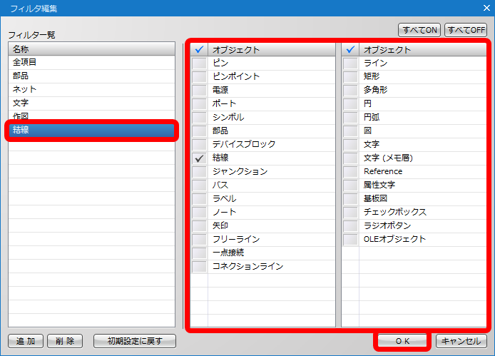Click the すべてON button
The width and height of the screenshot is (495, 356).
[419, 30]
